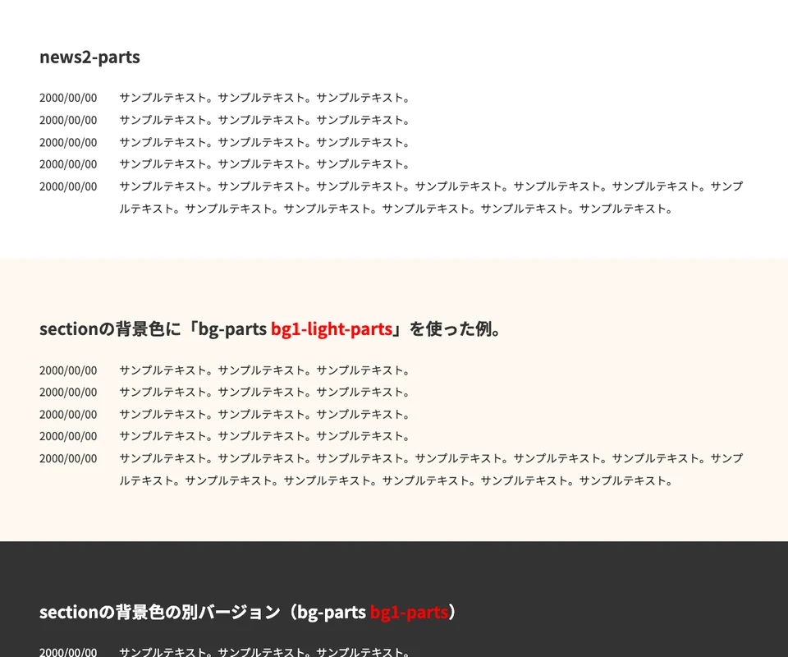Click second sample text row in beige section
Viewport: 788px width, 657px height.
[264, 393]
